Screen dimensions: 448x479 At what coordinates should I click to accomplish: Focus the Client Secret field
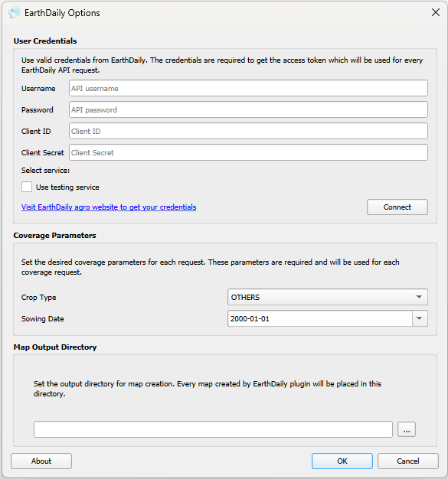click(248, 152)
